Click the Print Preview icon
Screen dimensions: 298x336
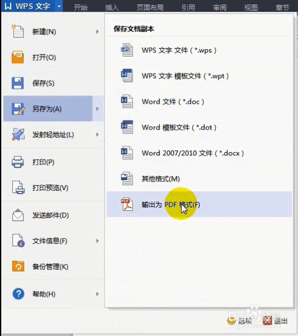18,187
